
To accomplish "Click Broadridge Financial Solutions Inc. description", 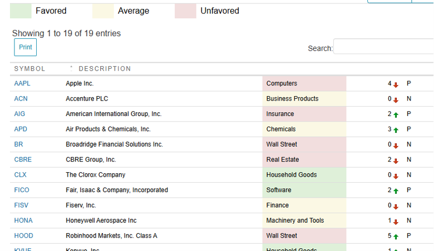I will (x=114, y=144).
